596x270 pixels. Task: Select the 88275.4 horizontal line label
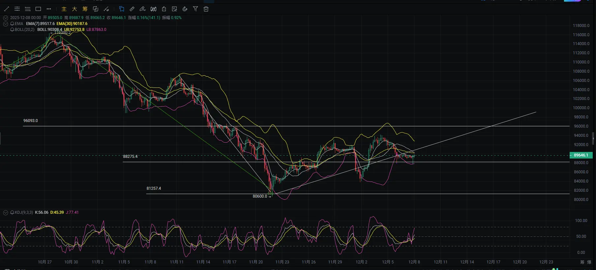pyautogui.click(x=130, y=157)
